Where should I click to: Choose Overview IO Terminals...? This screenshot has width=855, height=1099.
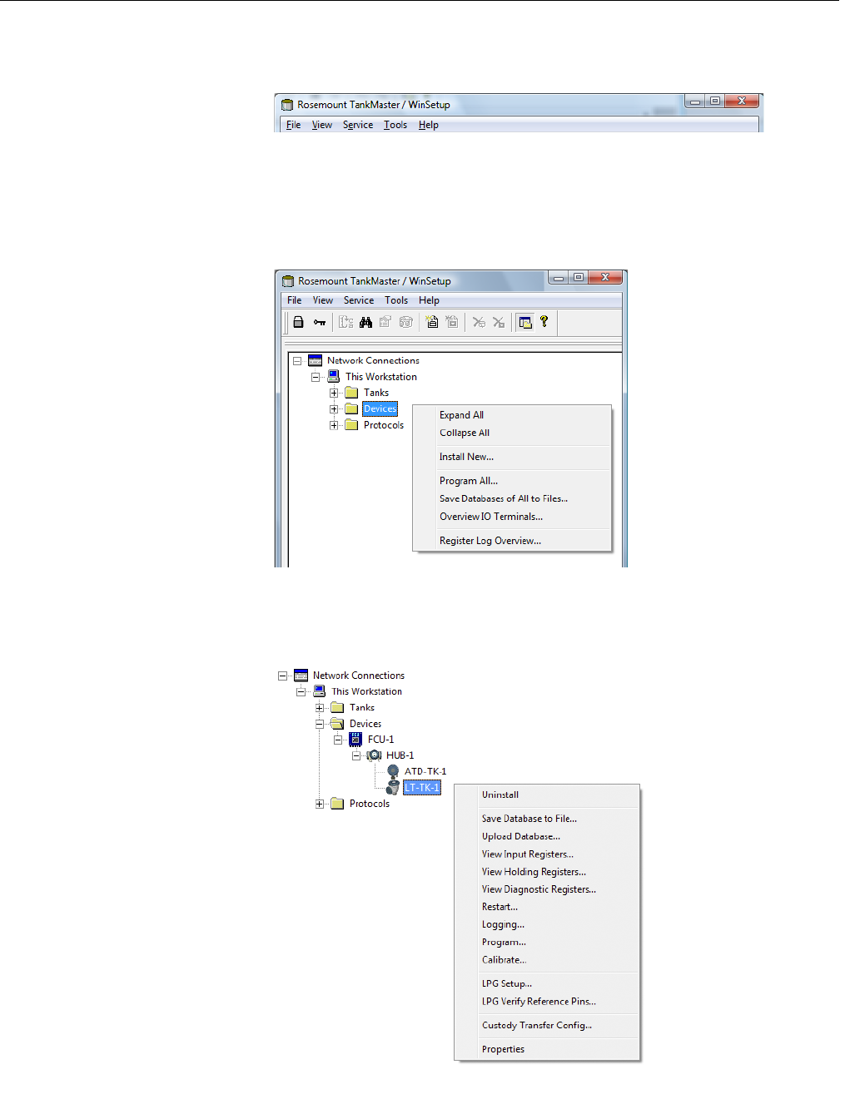[x=512, y=517]
